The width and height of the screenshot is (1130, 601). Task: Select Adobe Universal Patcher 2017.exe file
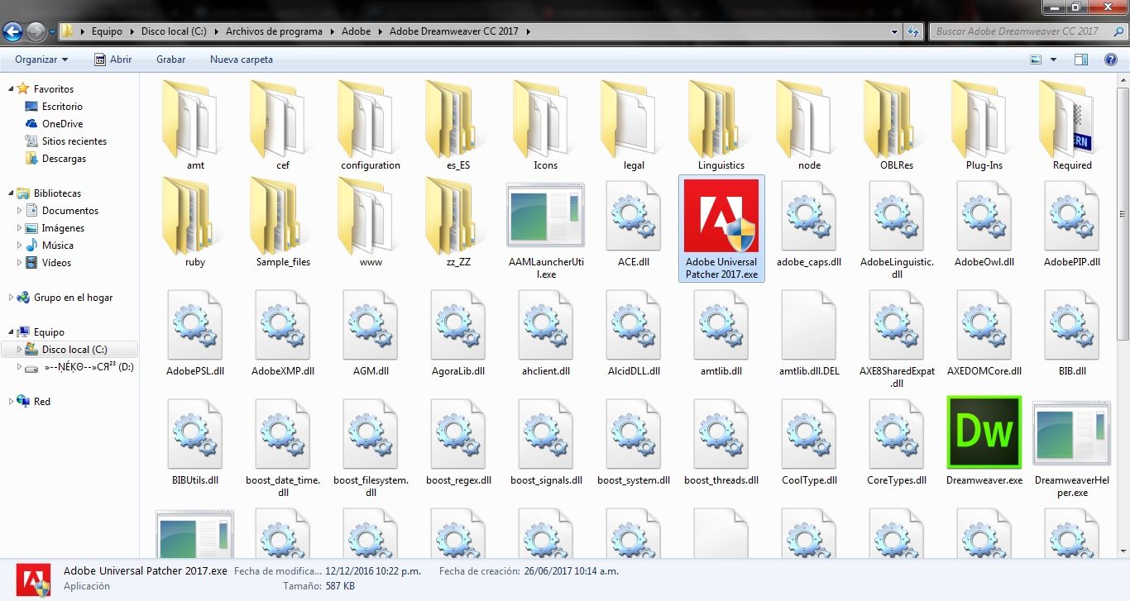721,228
